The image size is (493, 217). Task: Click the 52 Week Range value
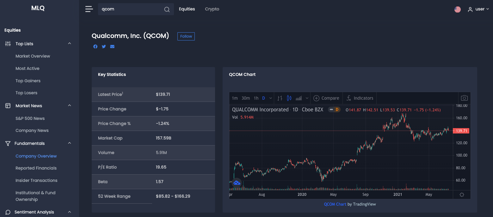(x=173, y=196)
